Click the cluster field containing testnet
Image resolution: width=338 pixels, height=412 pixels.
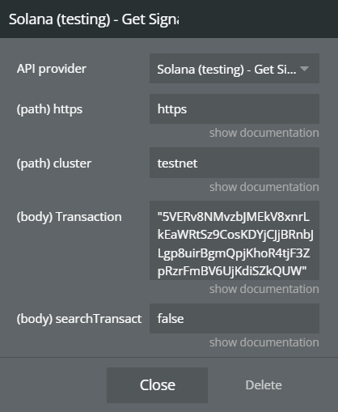pyautogui.click(x=234, y=163)
